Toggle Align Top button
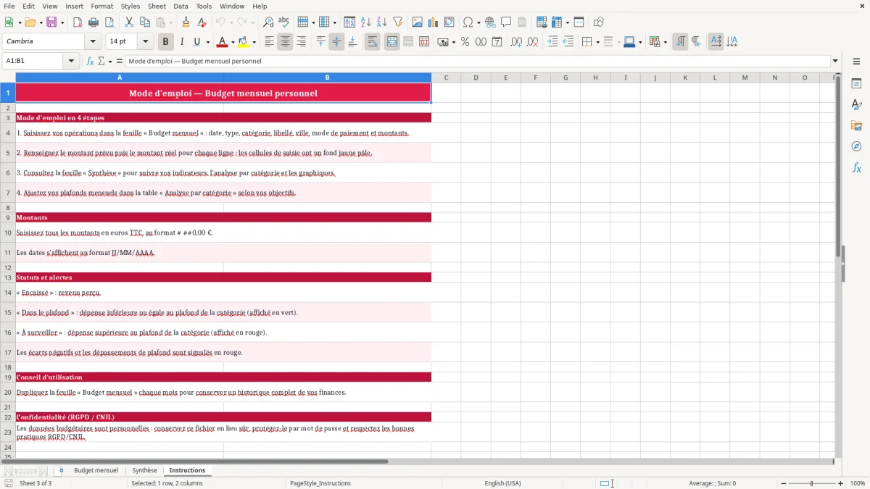 [320, 42]
